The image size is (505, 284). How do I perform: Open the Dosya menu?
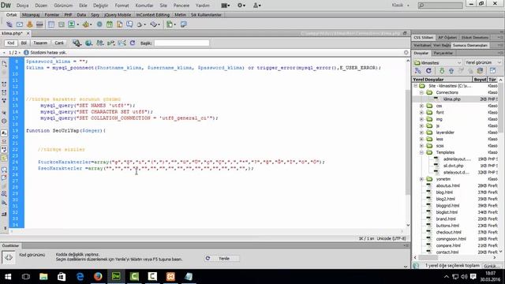coord(22,6)
